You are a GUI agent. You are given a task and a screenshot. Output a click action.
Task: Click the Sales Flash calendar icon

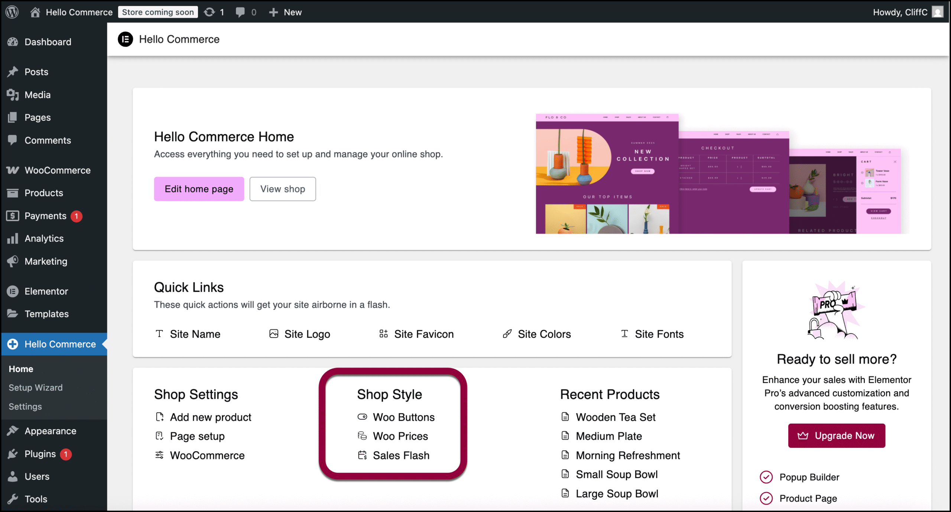(362, 455)
